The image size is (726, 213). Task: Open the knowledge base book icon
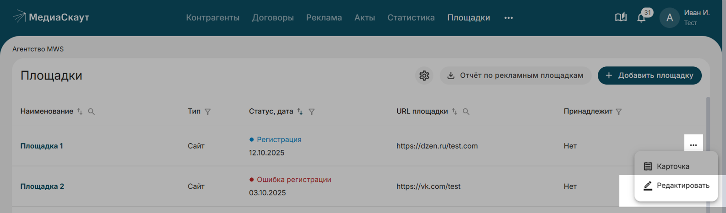pos(621,17)
